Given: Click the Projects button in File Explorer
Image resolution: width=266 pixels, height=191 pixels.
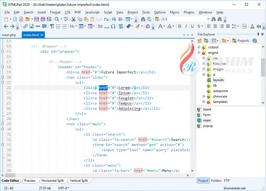Looking at the screenshot, I should click(241, 40).
